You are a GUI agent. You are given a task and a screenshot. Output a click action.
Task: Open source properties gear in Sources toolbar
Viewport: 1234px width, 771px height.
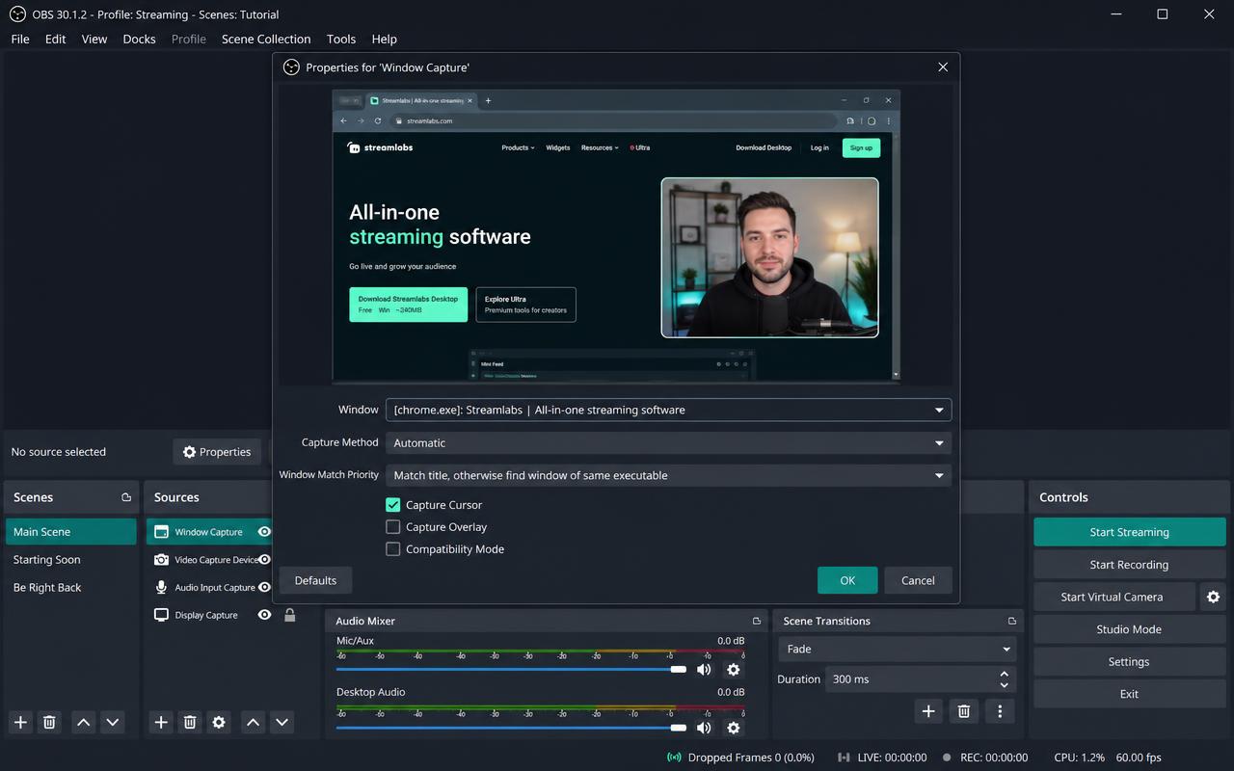[219, 722]
